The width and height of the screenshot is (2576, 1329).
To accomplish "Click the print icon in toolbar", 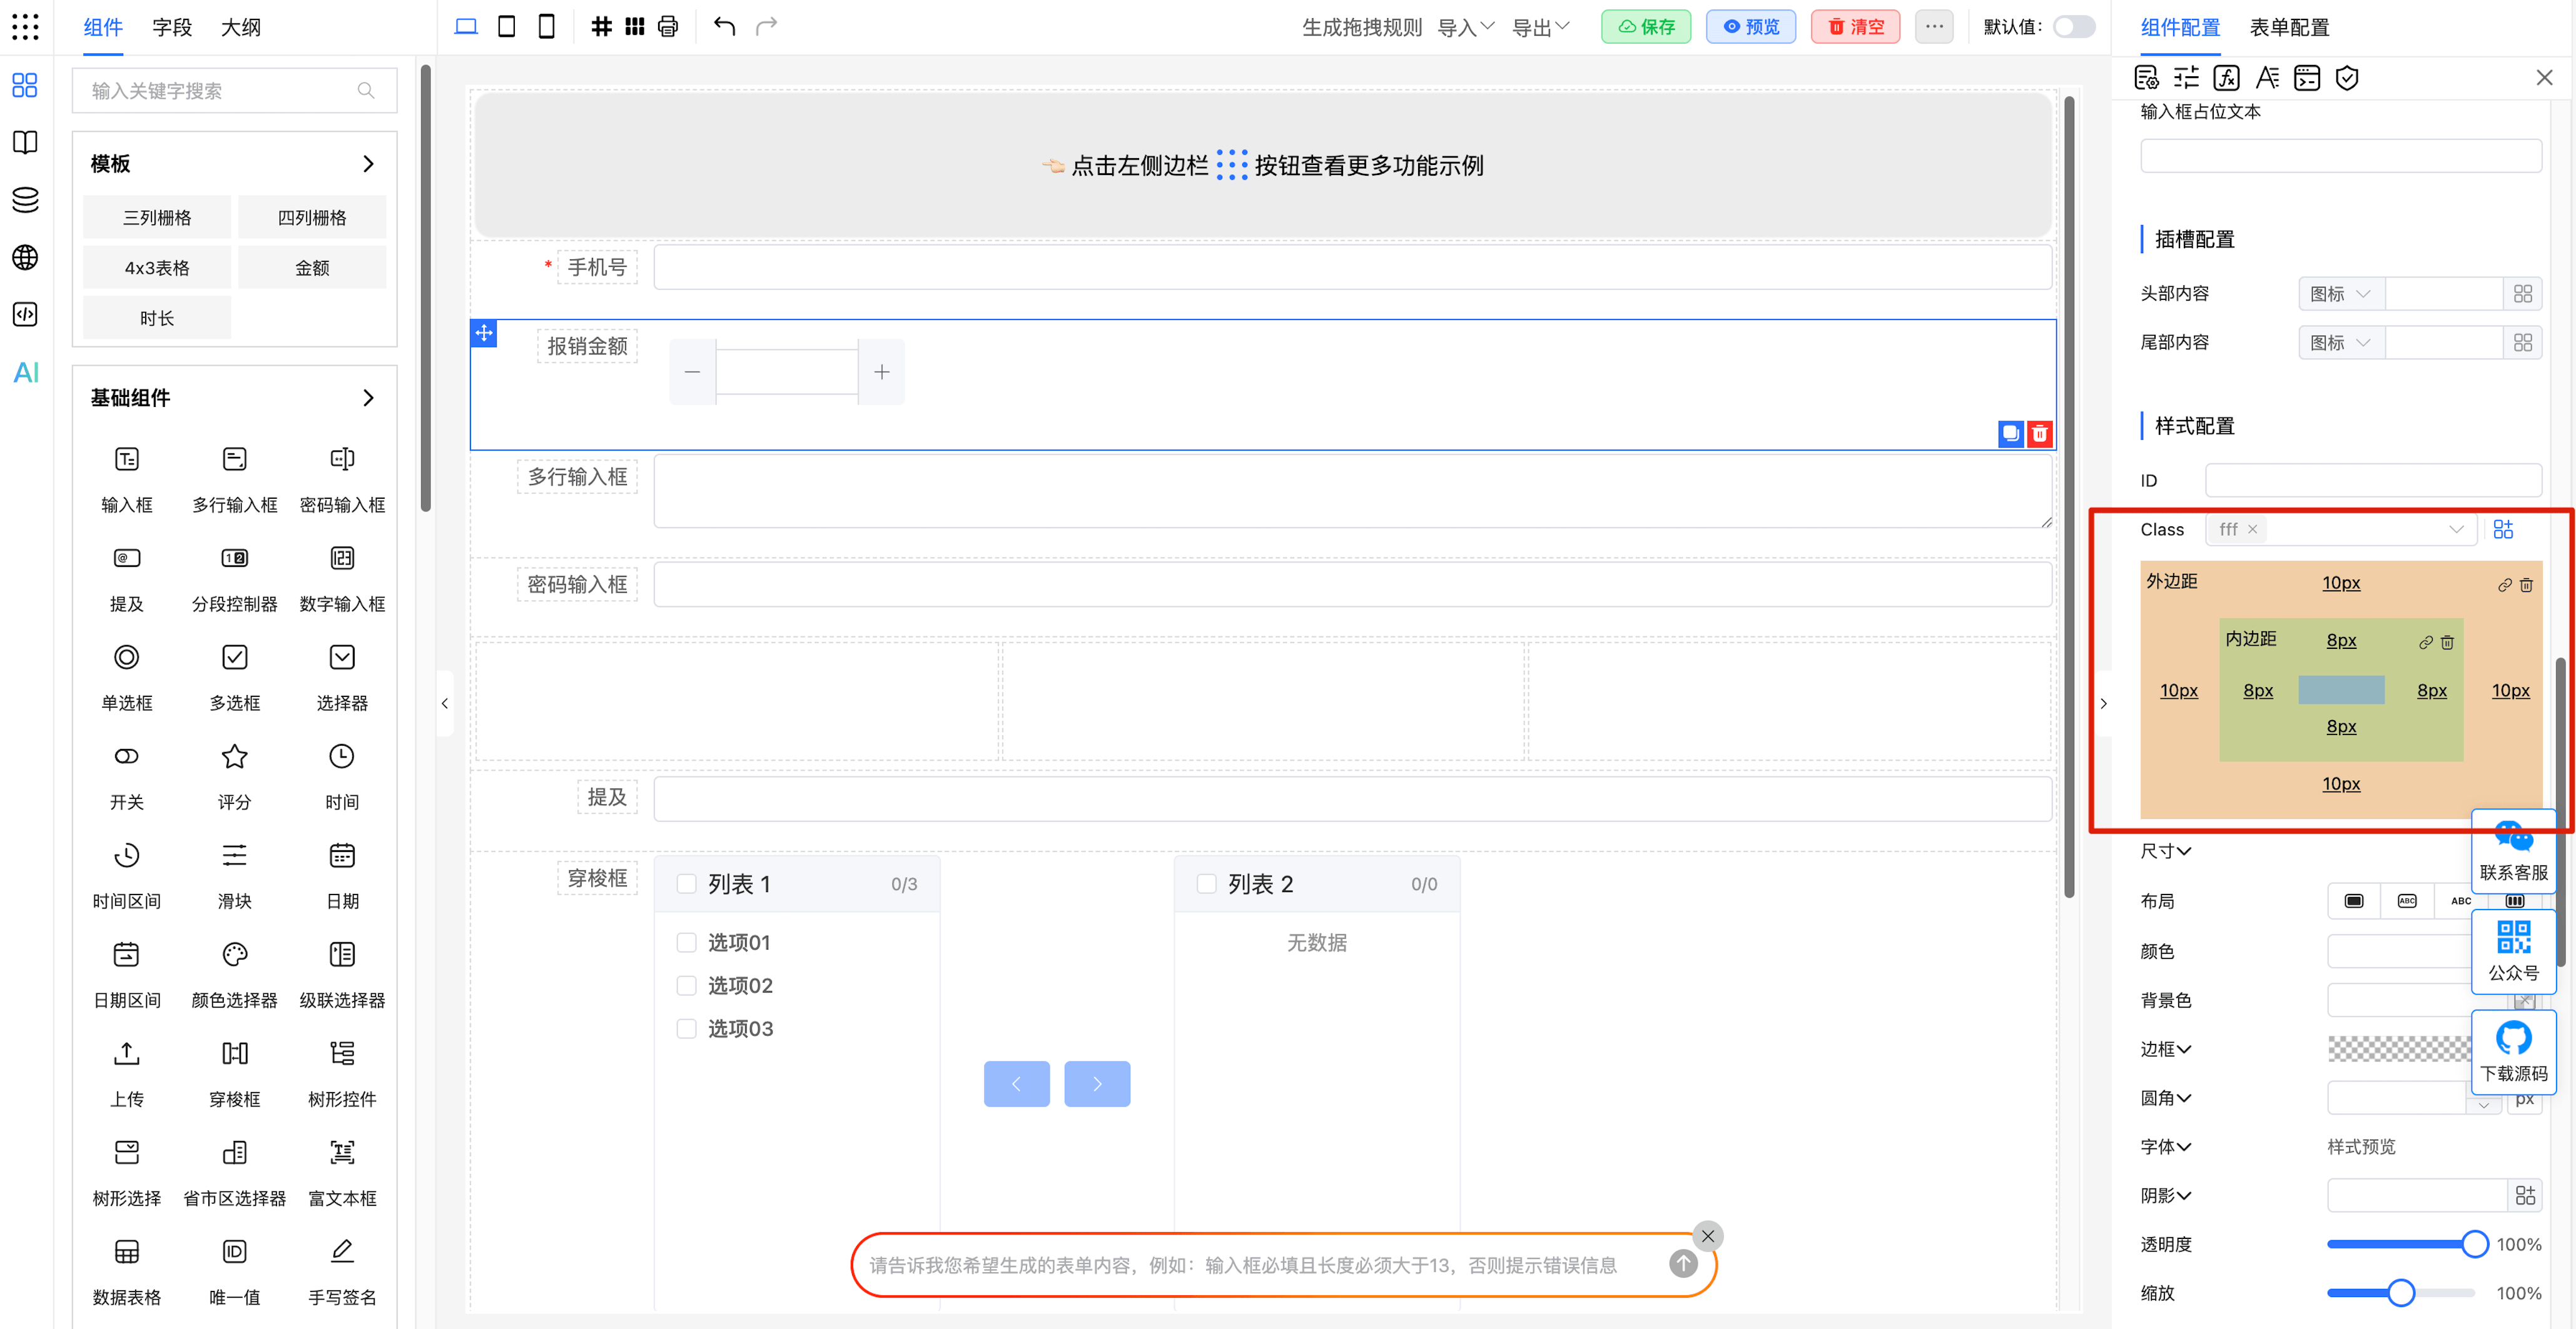I will point(668,27).
